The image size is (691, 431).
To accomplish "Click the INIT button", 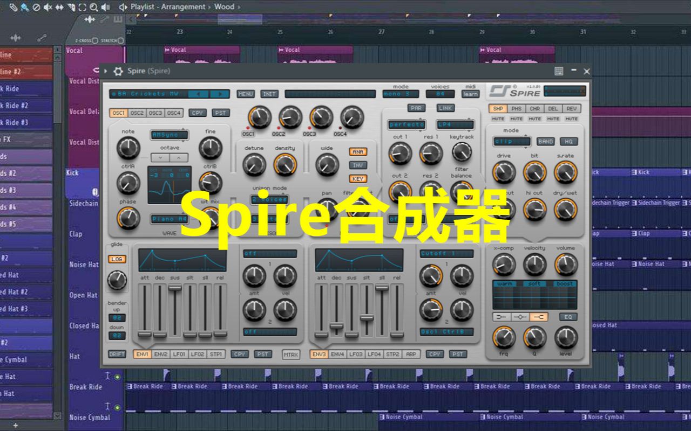I will coord(269,94).
